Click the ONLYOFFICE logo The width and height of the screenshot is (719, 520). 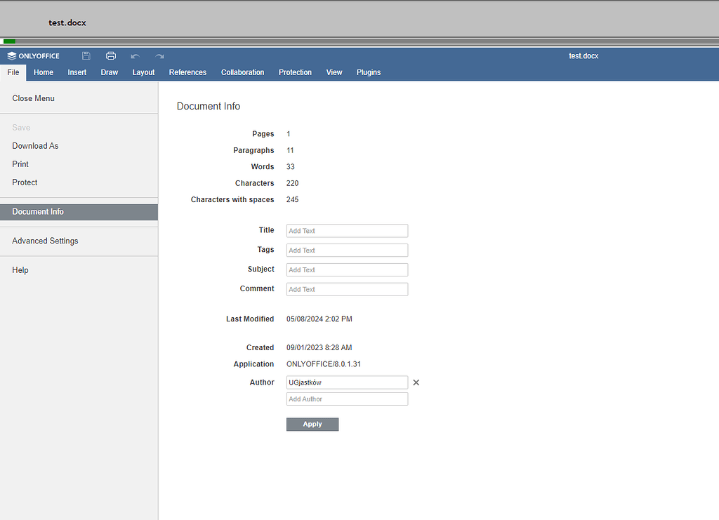tap(34, 56)
